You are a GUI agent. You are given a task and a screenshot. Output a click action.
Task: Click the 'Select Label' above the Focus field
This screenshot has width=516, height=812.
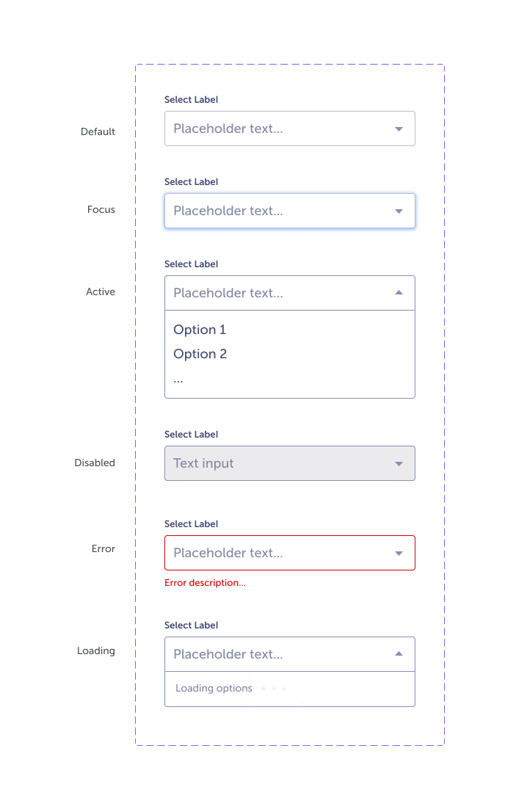192,181
